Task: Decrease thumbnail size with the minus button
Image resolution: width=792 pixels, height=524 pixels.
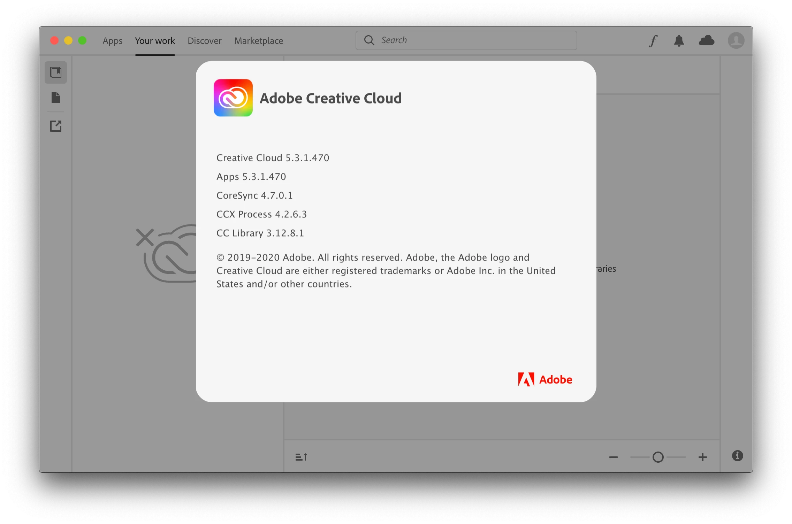Action: click(614, 457)
